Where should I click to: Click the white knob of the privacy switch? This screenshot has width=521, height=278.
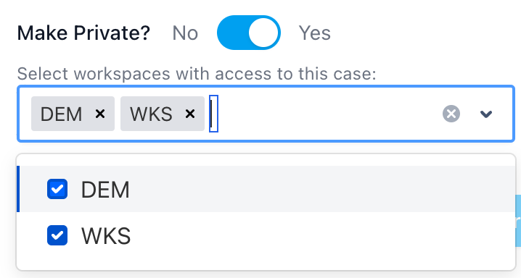click(263, 33)
